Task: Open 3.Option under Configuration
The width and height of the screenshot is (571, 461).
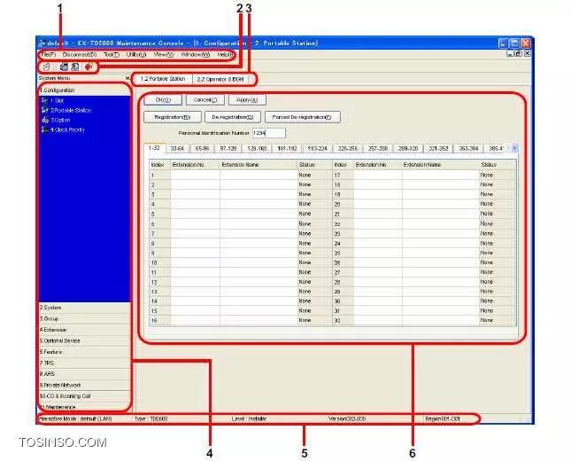Action: (x=56, y=120)
